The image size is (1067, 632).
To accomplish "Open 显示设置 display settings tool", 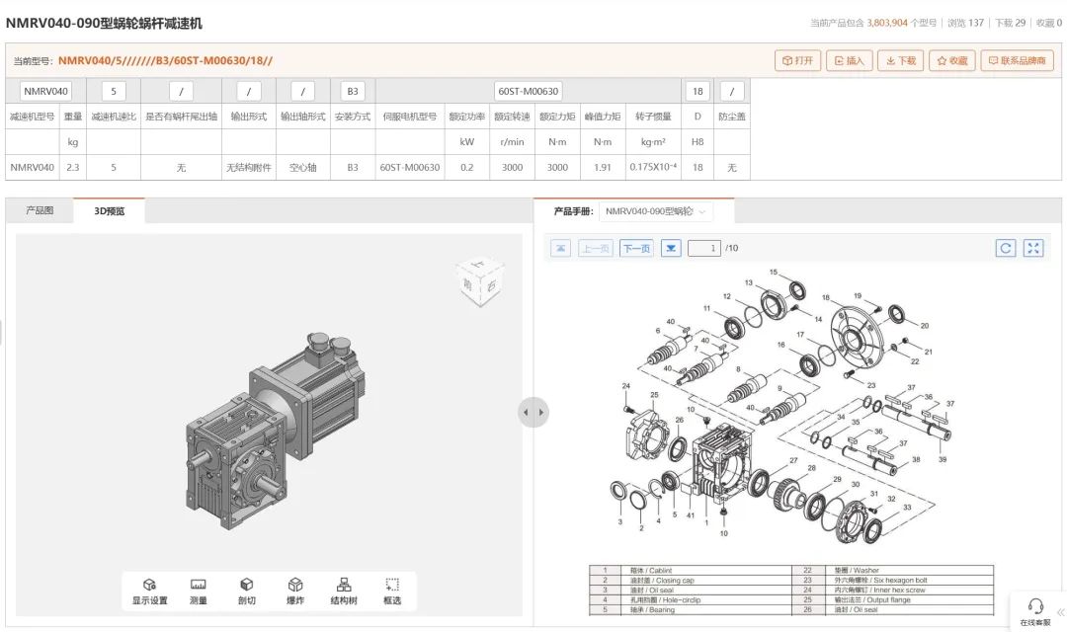I will point(150,592).
